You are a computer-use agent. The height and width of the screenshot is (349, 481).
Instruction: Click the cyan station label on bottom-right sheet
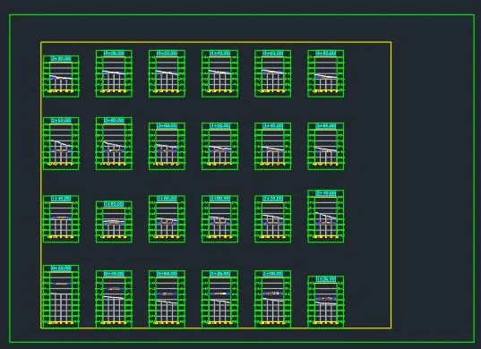coord(326,279)
